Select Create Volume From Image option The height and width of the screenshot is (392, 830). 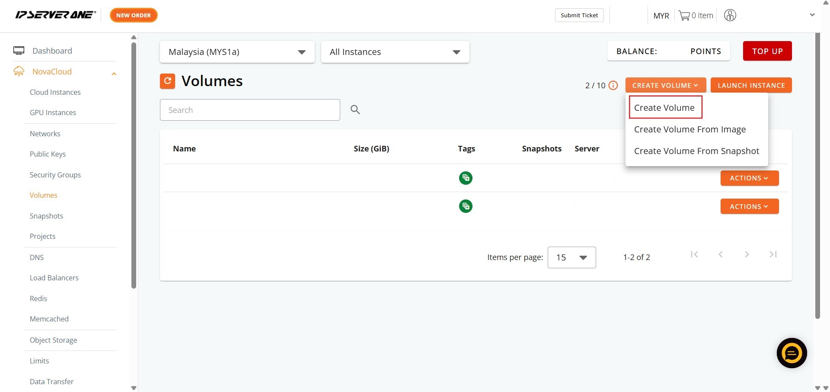(690, 129)
